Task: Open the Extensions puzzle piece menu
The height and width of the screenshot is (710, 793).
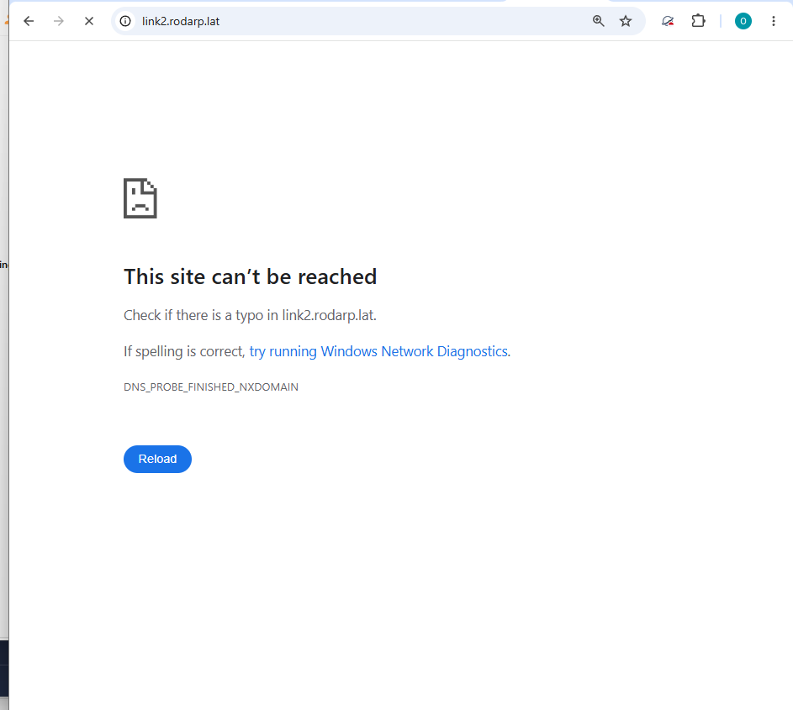Action: [x=698, y=21]
